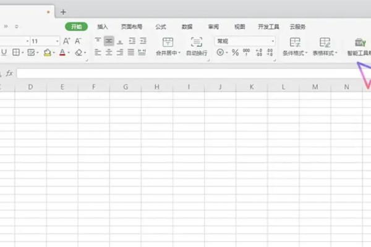Align text to bottom of cell
Screen dimensions: 371x247
coord(120,41)
